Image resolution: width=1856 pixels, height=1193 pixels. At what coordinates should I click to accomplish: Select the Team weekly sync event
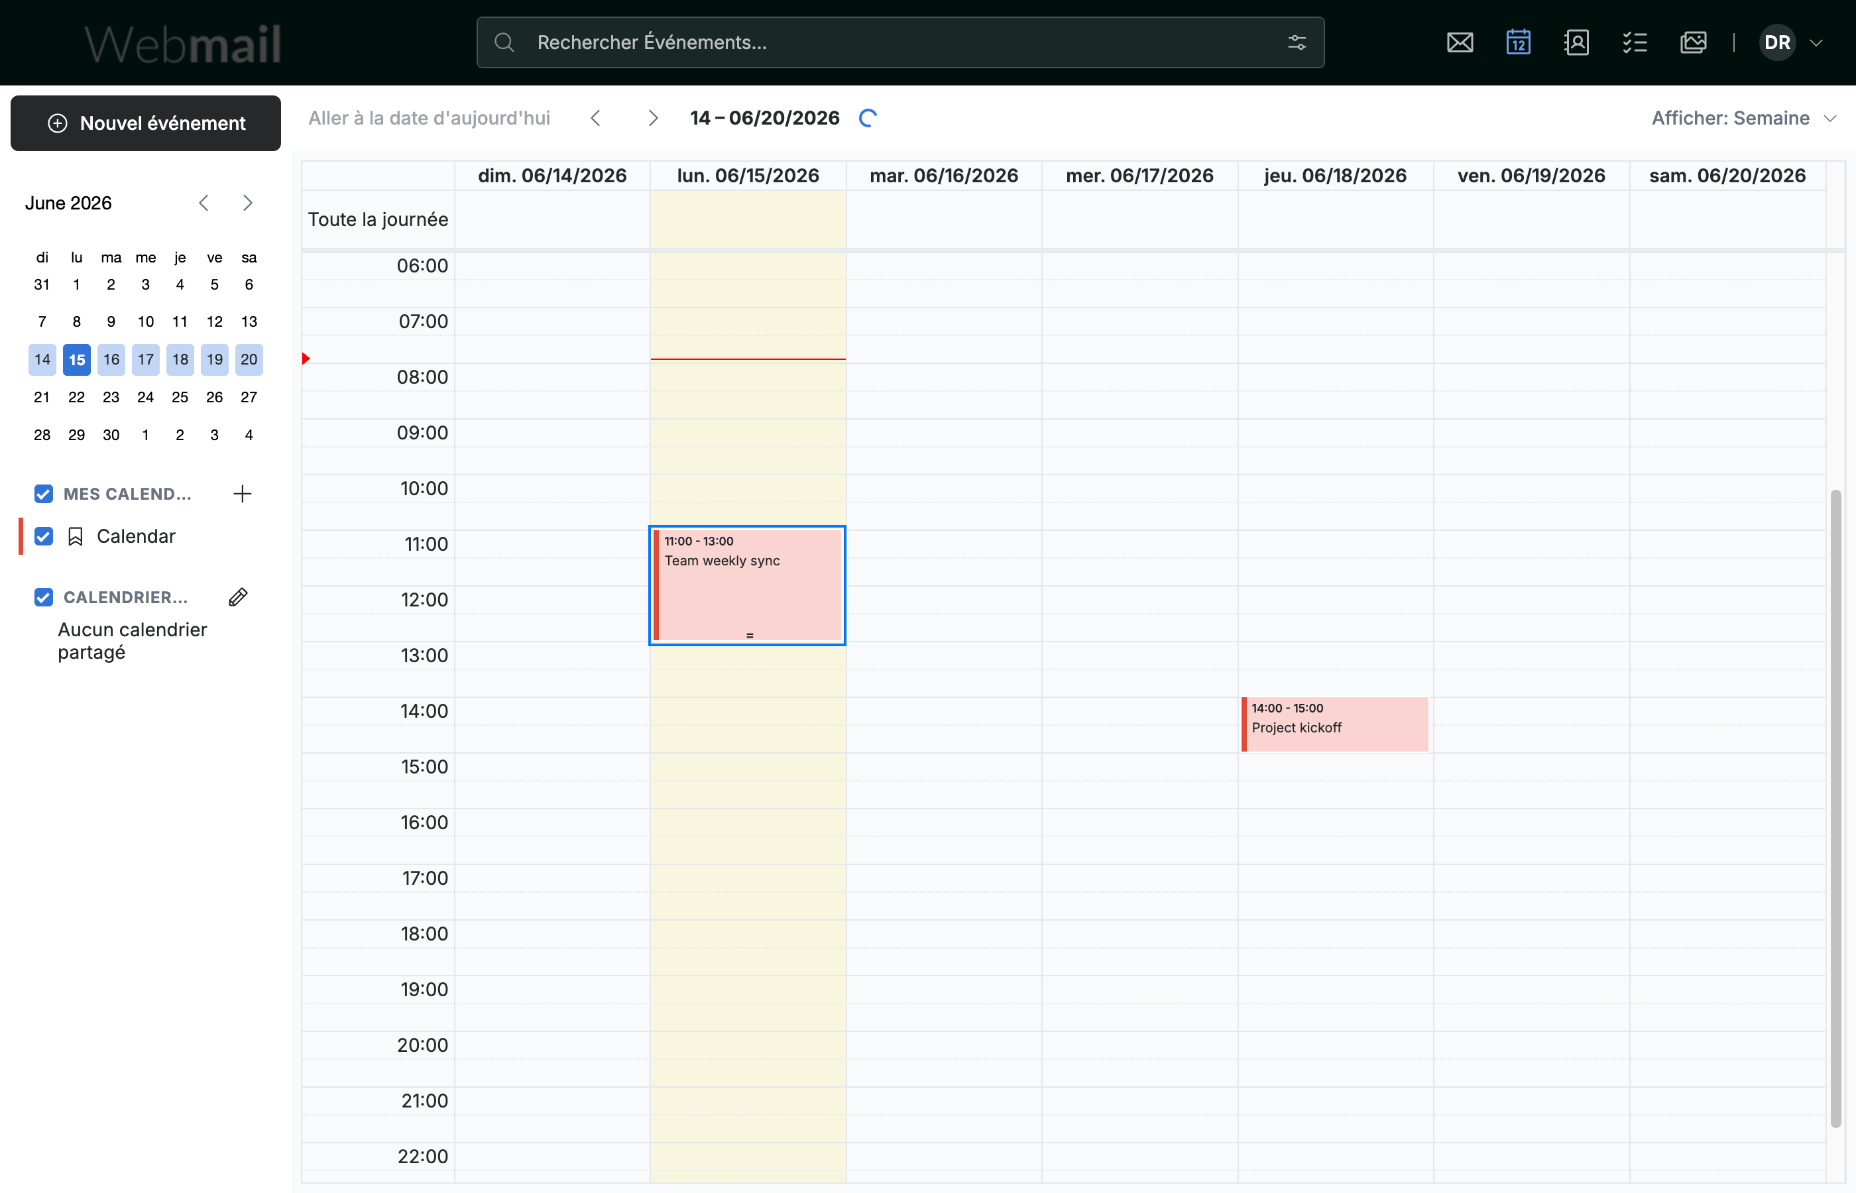[748, 585]
